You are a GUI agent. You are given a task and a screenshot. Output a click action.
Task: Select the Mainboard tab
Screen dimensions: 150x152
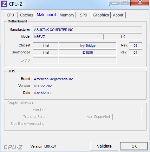pos(46,15)
